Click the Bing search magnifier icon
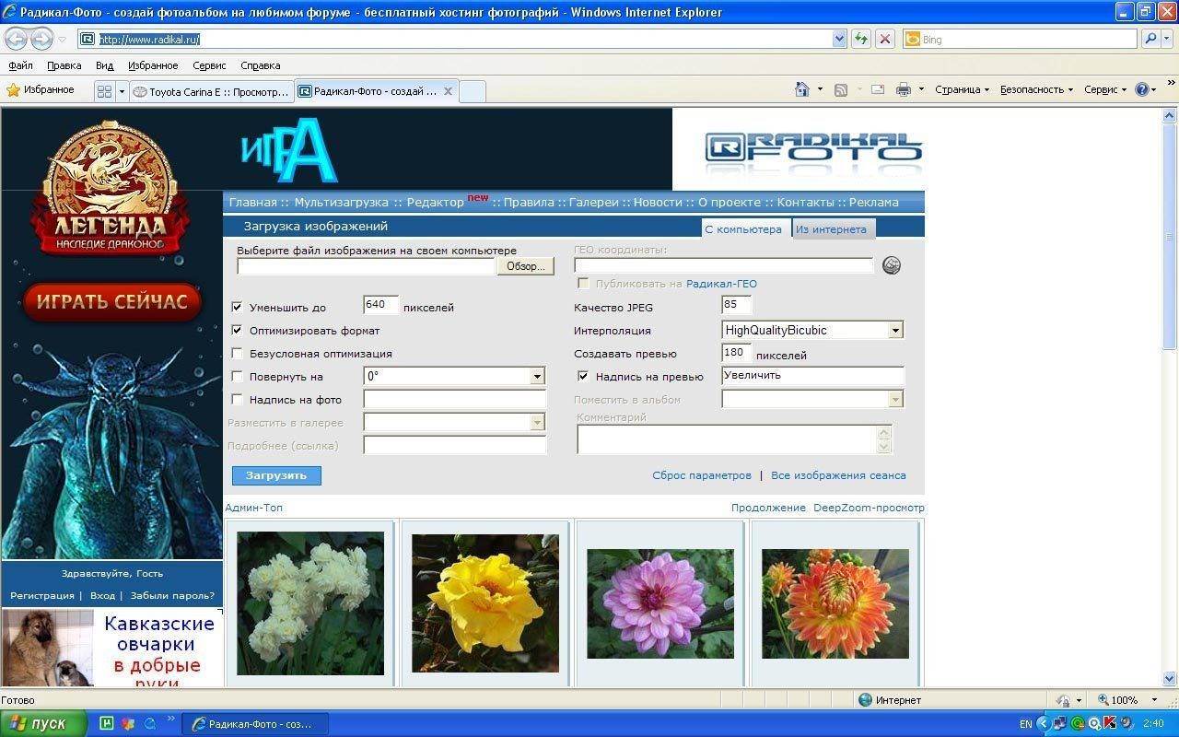Screen dimensions: 1179x737 [1150, 39]
